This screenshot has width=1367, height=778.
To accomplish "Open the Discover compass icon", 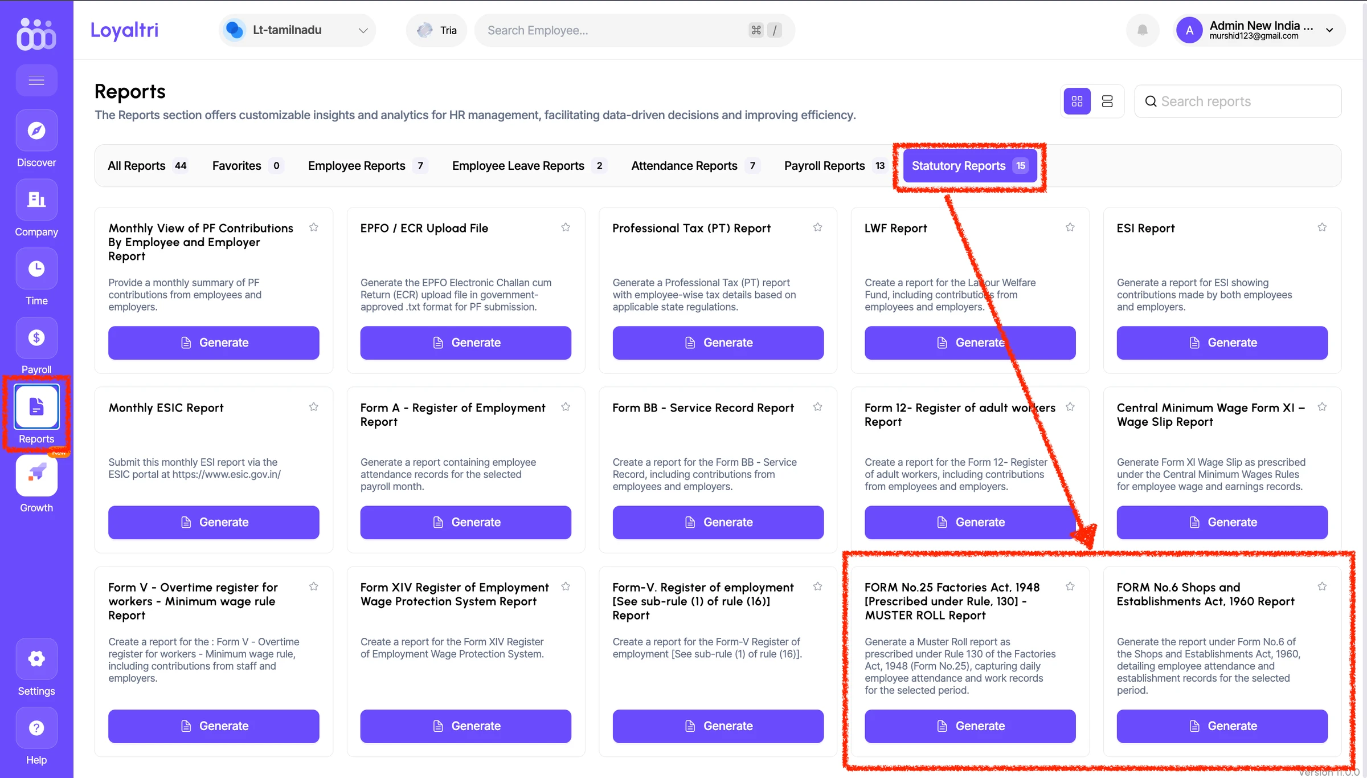I will click(36, 131).
